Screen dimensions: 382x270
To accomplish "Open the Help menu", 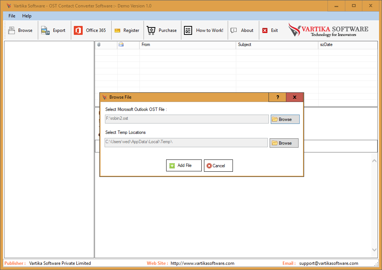I will pos(27,16).
